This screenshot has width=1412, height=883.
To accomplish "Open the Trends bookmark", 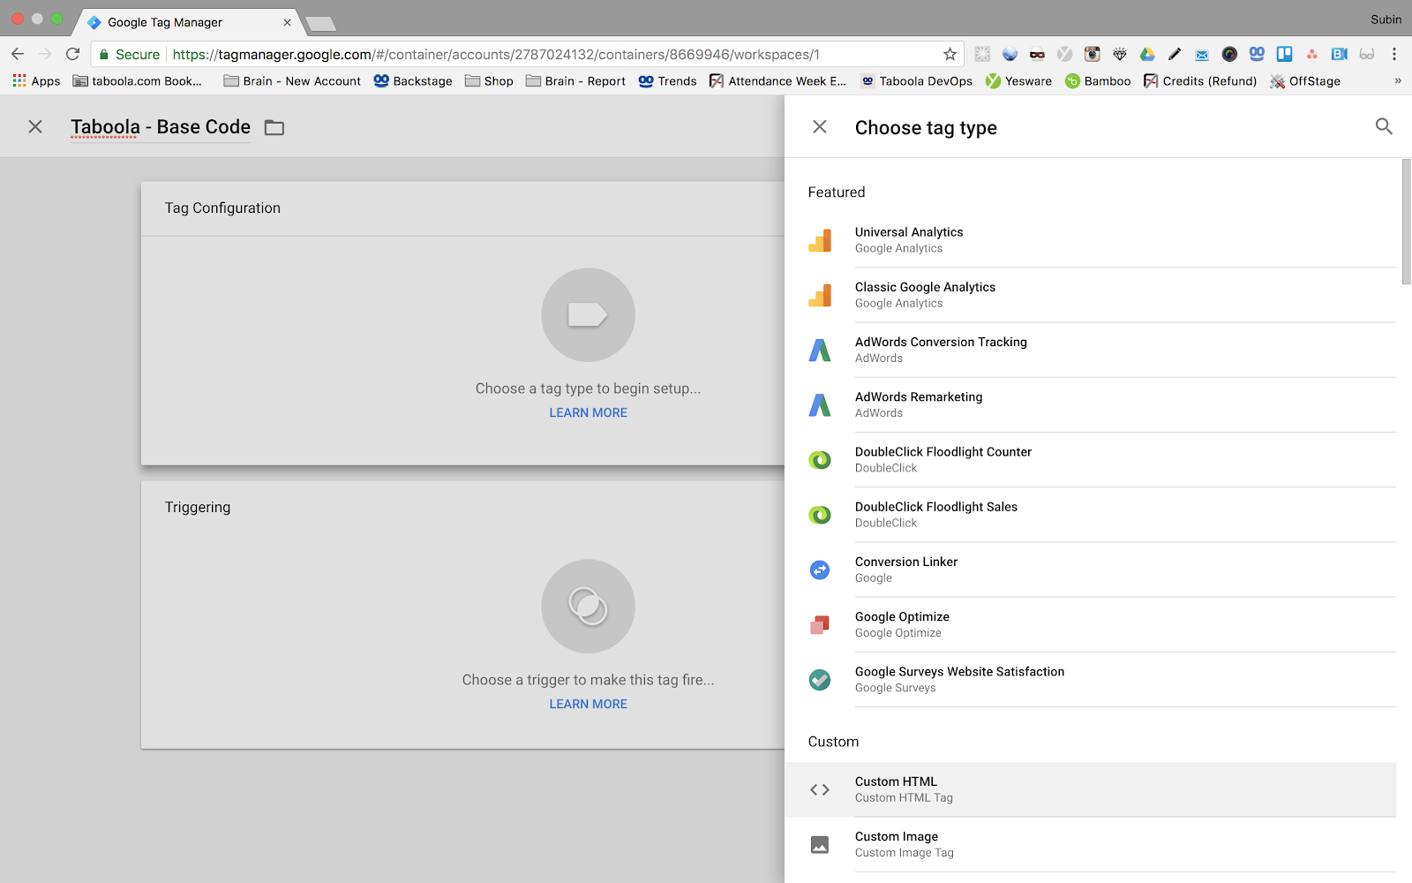I will [667, 80].
